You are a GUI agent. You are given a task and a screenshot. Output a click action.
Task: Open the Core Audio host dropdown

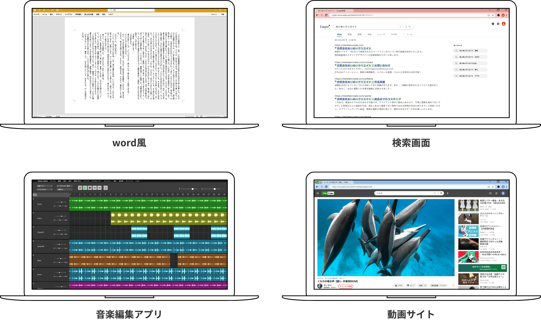coord(44,190)
